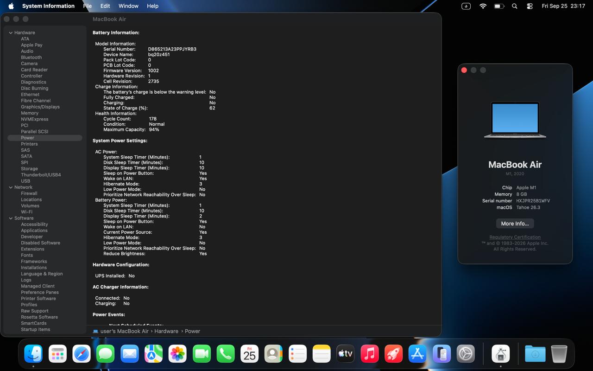The height and width of the screenshot is (371, 593).
Task: Click the date and time in menu bar
Action: point(563,6)
